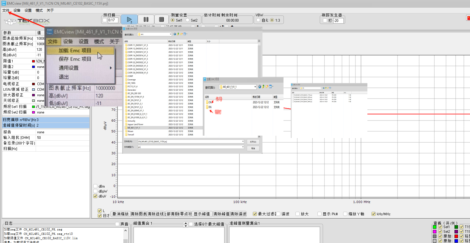Click the 峰值集合 spinner arrows
The image size is (470, 243).
185,225
